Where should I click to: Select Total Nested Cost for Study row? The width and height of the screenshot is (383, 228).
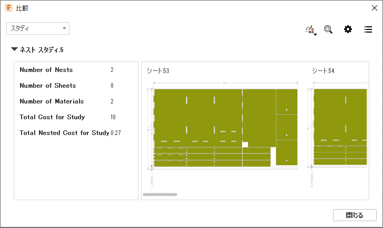70,133
